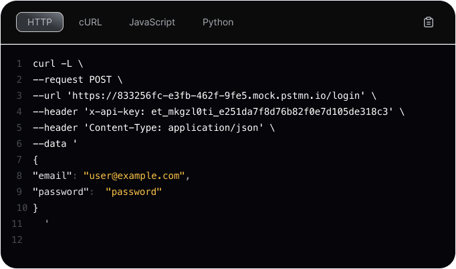Open the JavaScript code tab

click(152, 22)
